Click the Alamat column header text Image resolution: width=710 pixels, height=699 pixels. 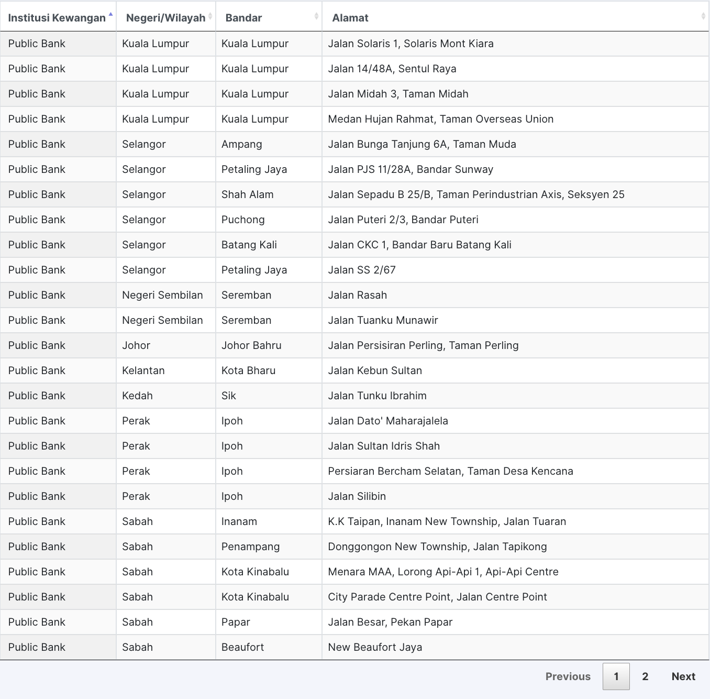tap(350, 18)
